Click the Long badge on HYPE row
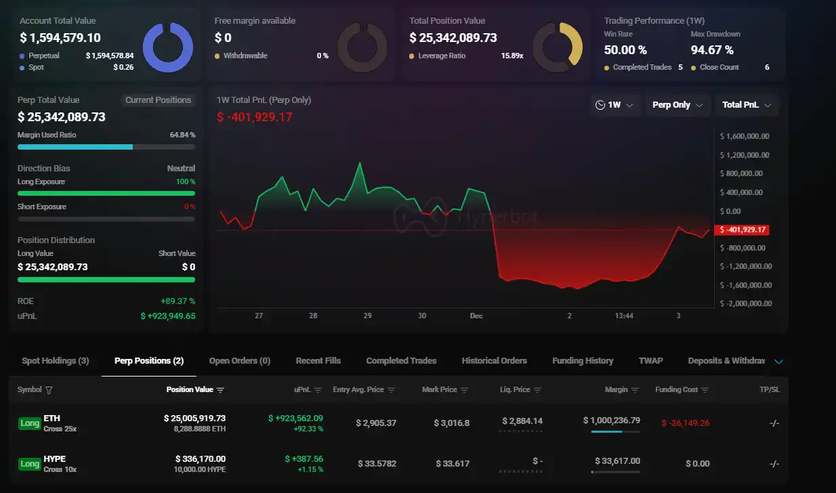836x493 pixels. (x=30, y=464)
